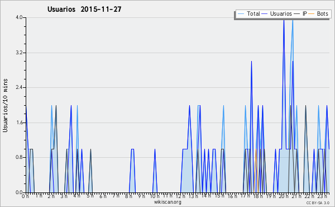
Task: Click the '19 h' x-axis label
Action: [x=271, y=196]
